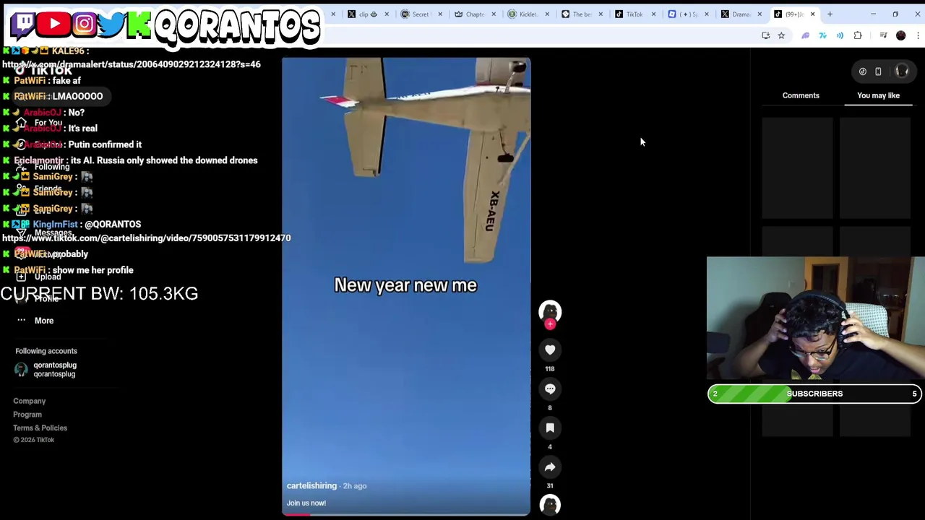Image resolution: width=925 pixels, height=520 pixels.
Task: Open the blue sound-wave extension icon
Action: pos(840,35)
